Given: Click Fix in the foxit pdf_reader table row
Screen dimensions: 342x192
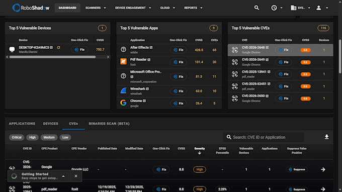Looking at the screenshot, I should pyautogui.click(x=161, y=189).
